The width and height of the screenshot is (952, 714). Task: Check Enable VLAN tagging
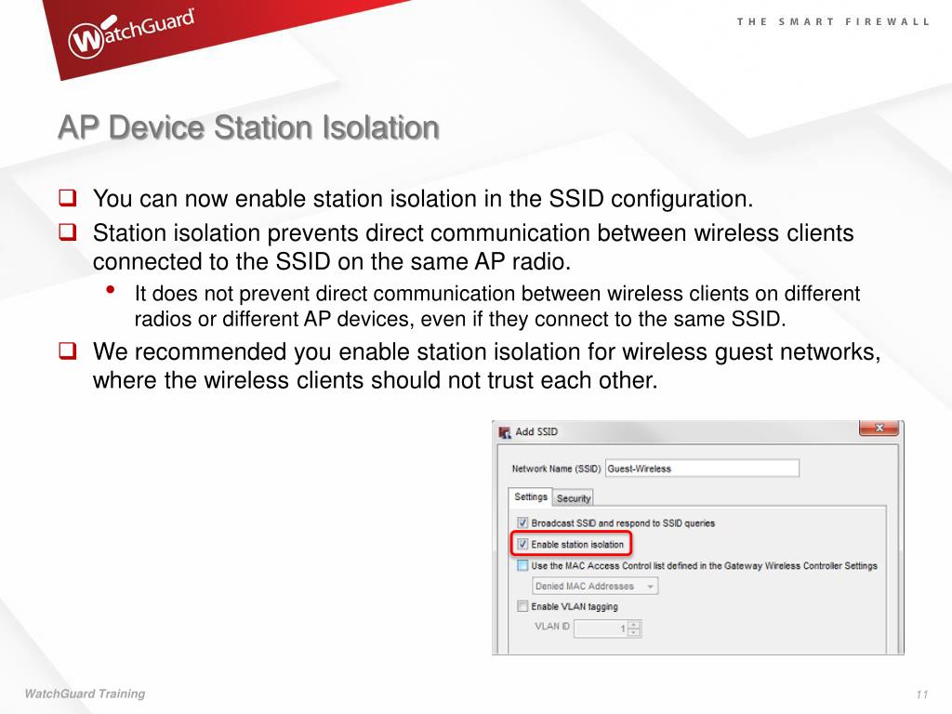pyautogui.click(x=522, y=606)
